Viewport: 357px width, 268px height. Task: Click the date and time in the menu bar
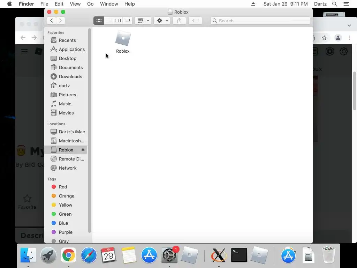[x=286, y=4]
